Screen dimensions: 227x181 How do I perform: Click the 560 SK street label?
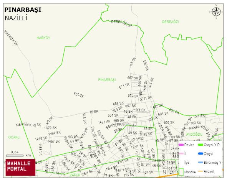79,95
